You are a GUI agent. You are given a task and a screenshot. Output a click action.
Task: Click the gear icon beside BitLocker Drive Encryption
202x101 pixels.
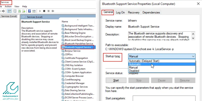click(x=63, y=36)
